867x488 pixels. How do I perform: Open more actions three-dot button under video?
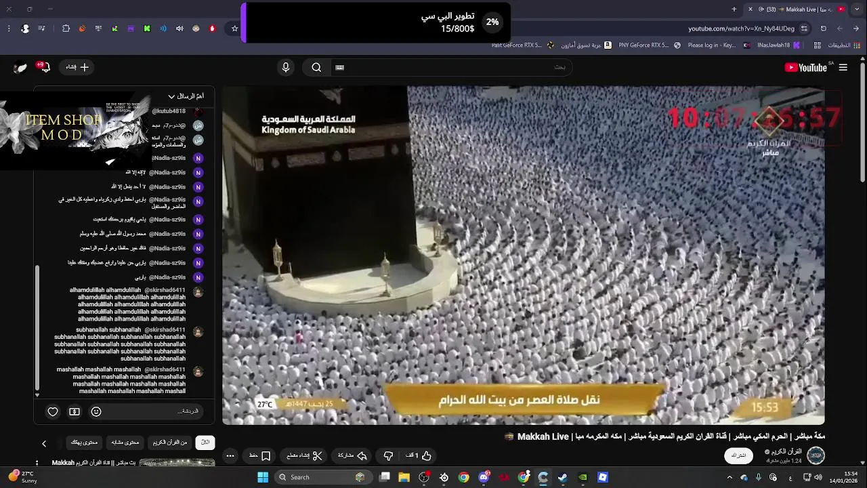coord(230,456)
